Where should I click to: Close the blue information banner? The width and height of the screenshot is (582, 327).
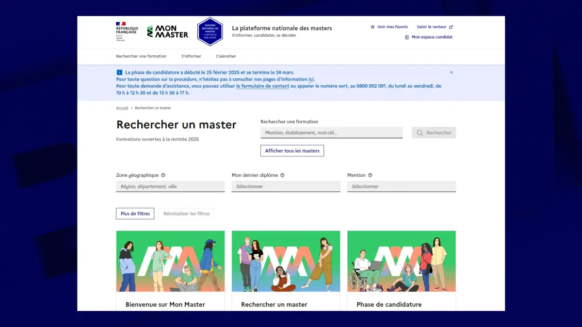tap(451, 73)
